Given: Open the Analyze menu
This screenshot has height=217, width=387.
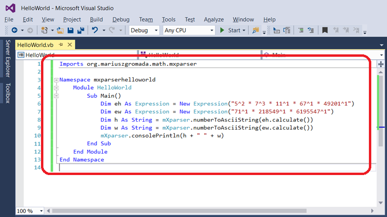Looking at the screenshot, I should pyautogui.click(x=214, y=20).
